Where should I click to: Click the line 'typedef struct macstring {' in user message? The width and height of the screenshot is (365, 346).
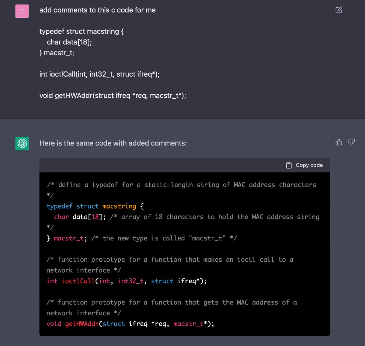[82, 31]
